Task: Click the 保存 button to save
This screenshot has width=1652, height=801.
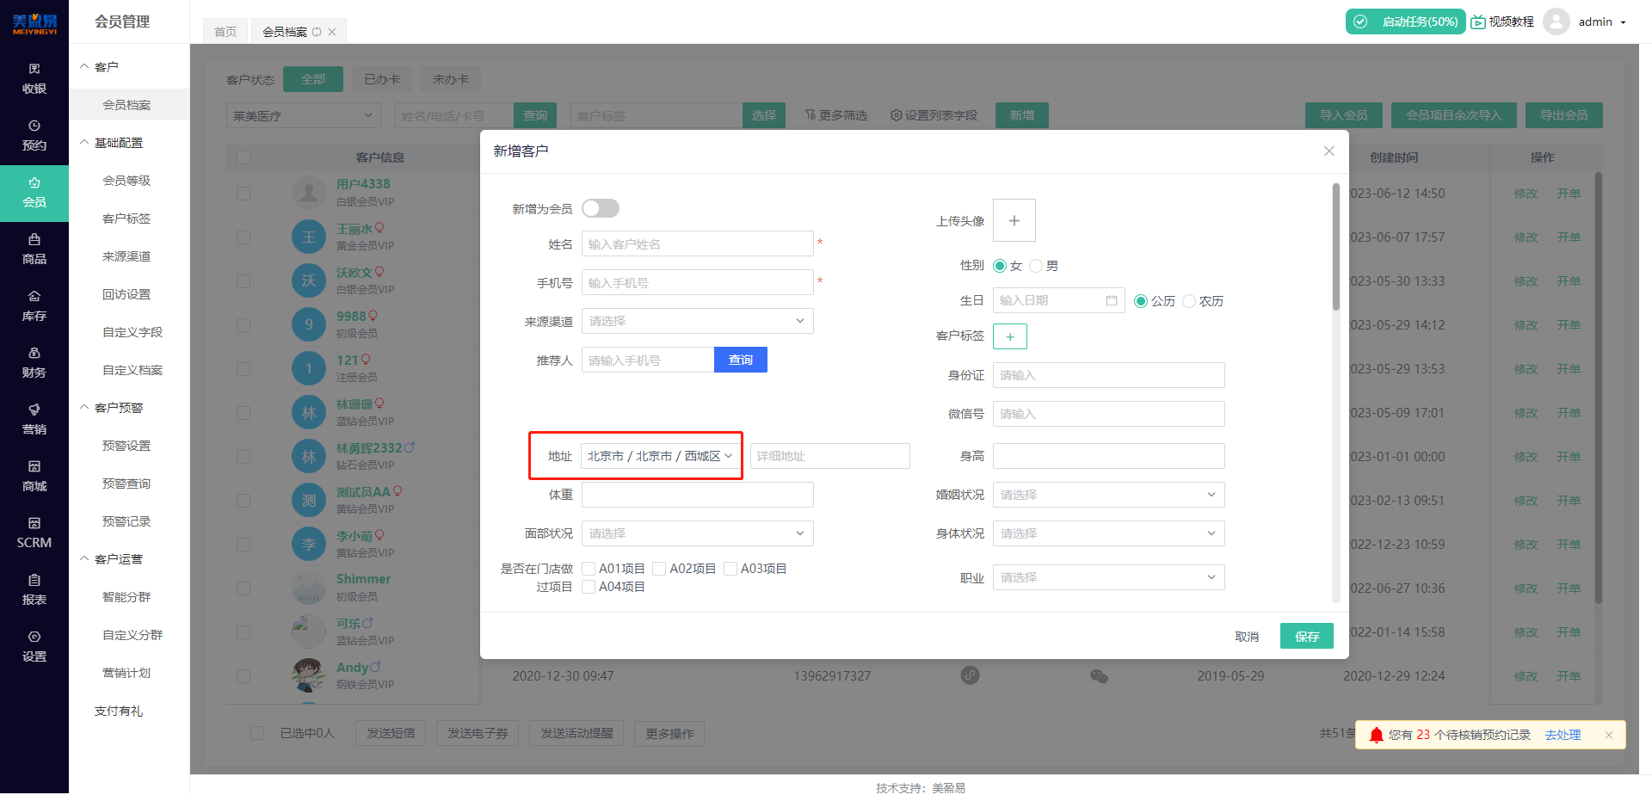Action: tap(1306, 636)
